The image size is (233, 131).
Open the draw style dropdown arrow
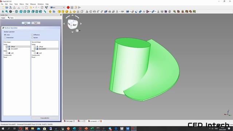click(x=13, y=12)
